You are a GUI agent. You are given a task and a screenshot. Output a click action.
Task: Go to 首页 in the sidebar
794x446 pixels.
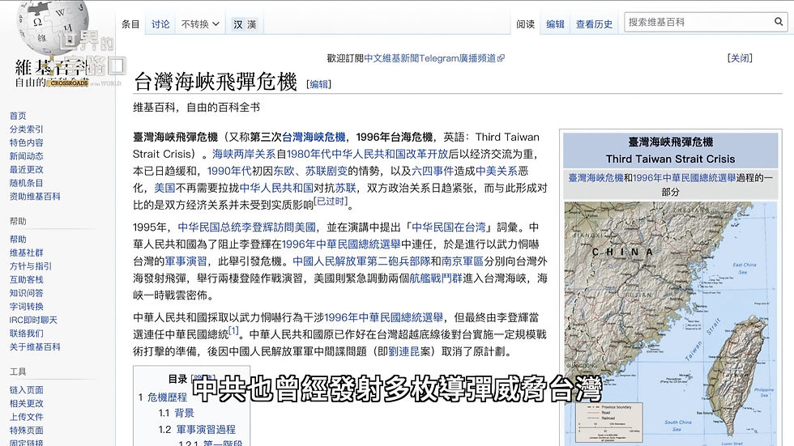tap(18, 116)
